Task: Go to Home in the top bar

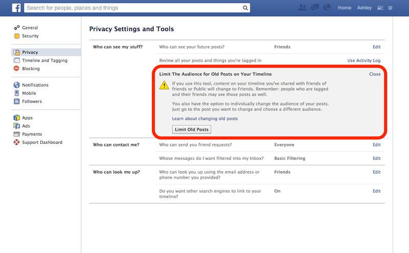Action: pos(345,8)
